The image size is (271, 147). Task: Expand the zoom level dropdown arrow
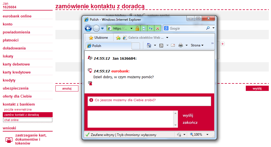click(x=207, y=135)
